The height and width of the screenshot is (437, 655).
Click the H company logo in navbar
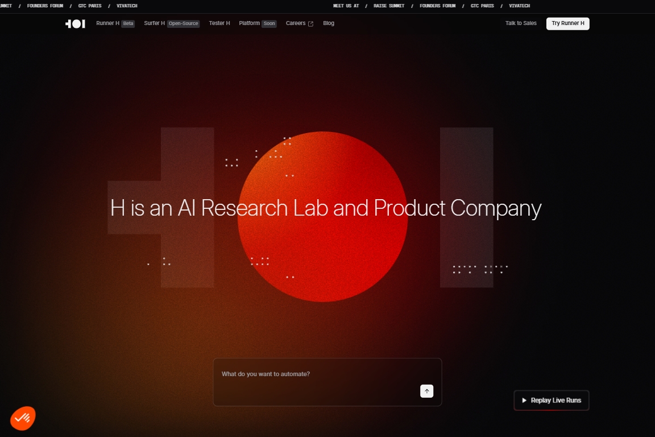point(75,23)
